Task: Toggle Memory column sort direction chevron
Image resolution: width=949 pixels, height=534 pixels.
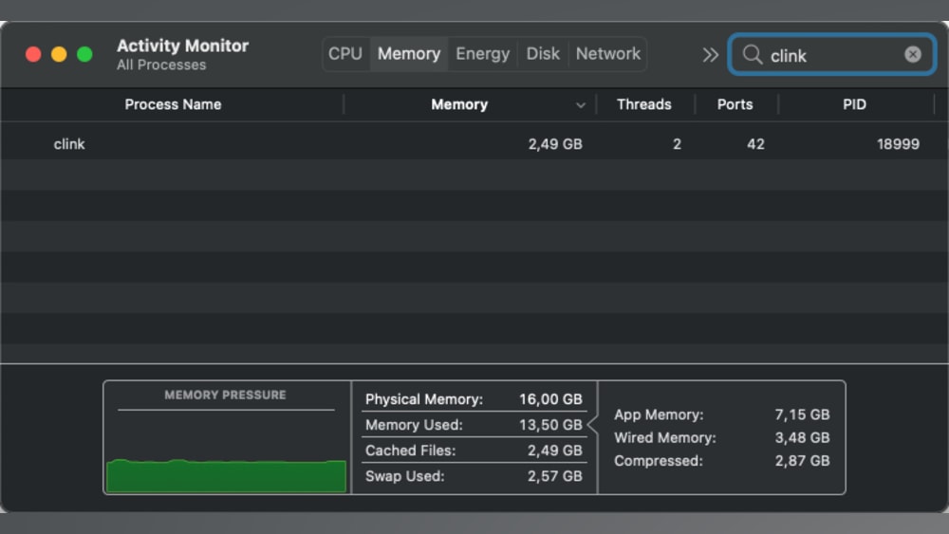Action: [x=581, y=105]
